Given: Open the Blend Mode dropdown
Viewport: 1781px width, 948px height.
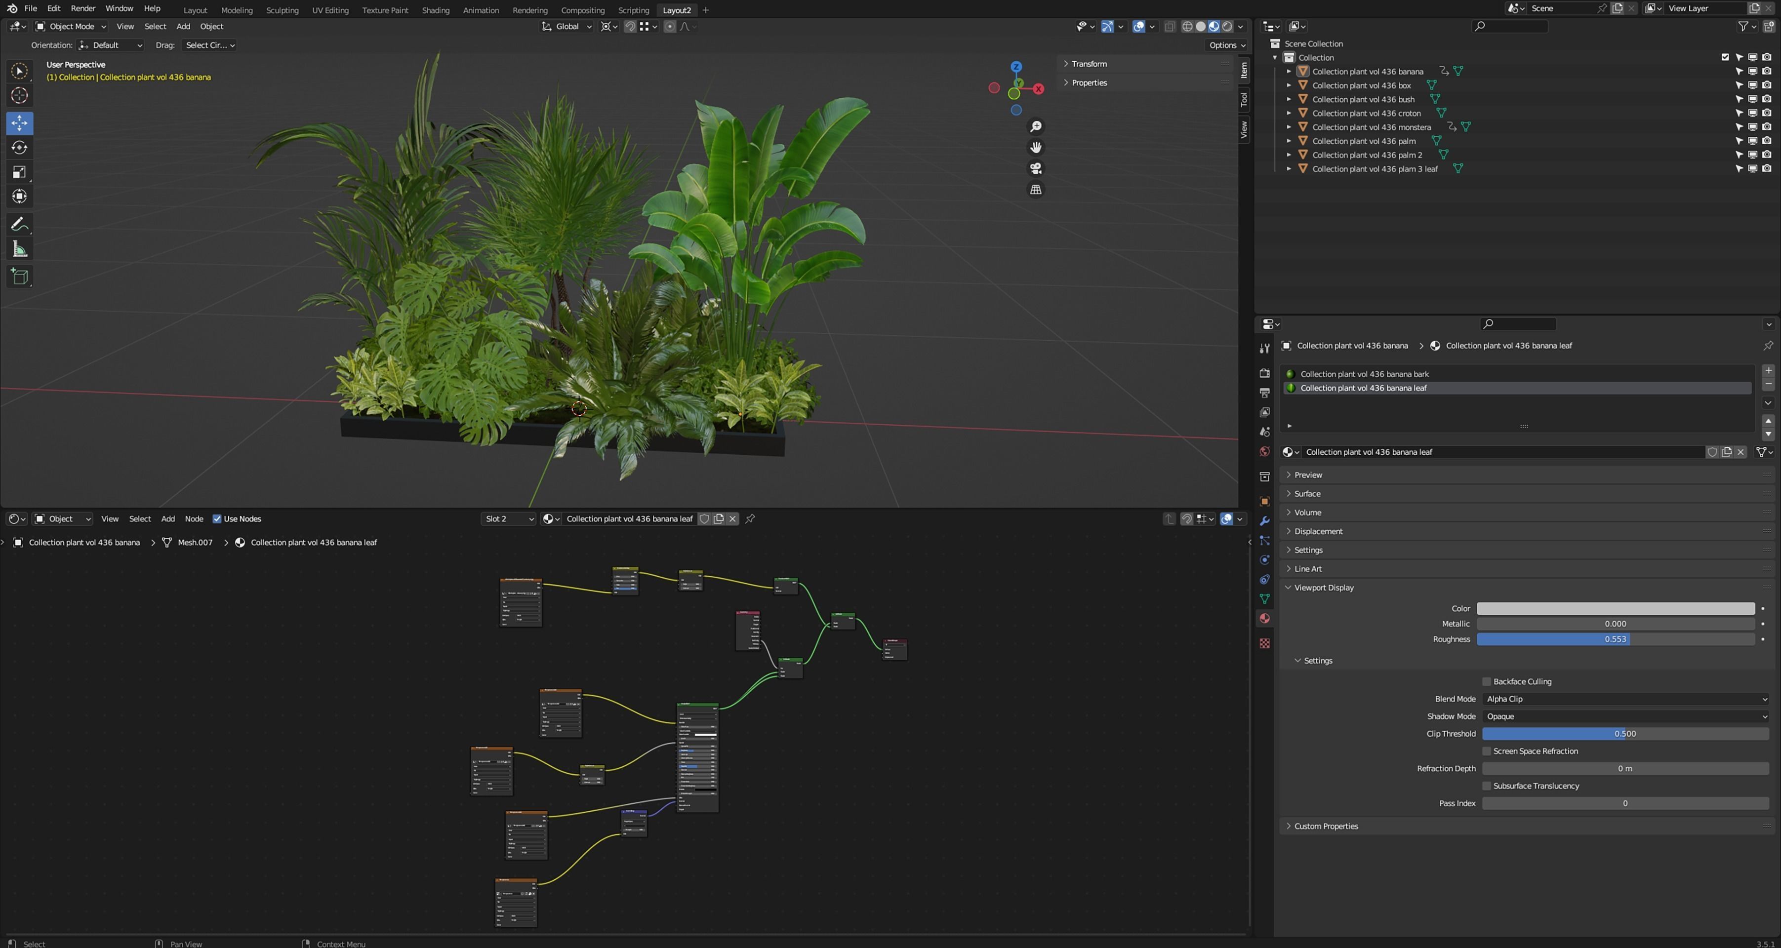Looking at the screenshot, I should click(1625, 699).
